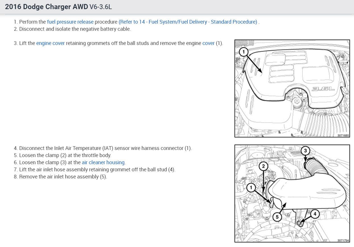Open the air cleaner housing link
The height and width of the screenshot is (247, 354).
[104, 162]
